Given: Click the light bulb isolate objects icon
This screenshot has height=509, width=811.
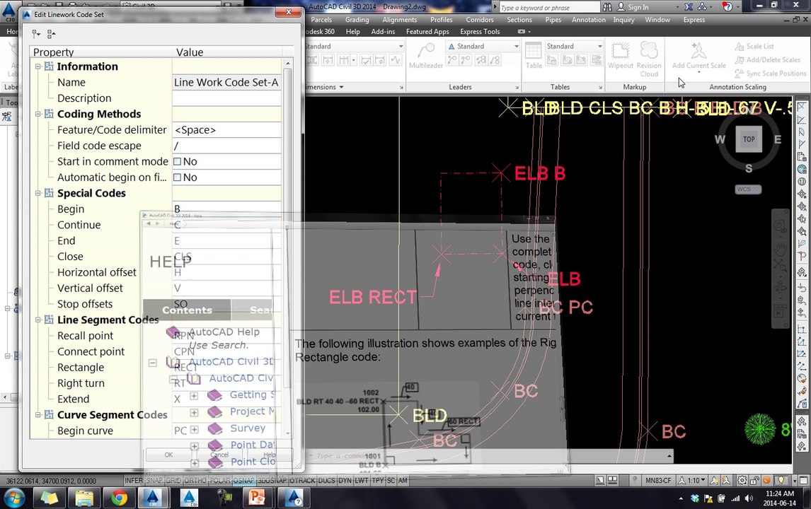Looking at the screenshot, I should coord(781,481).
